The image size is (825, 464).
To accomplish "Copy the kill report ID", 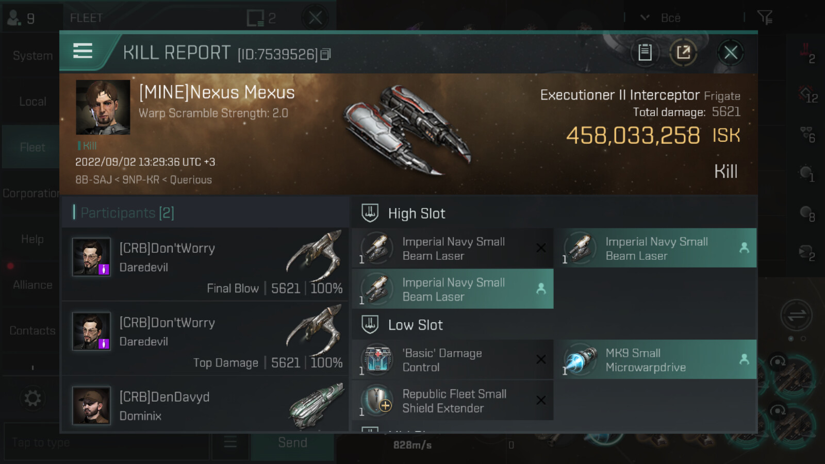I will 326,54.
